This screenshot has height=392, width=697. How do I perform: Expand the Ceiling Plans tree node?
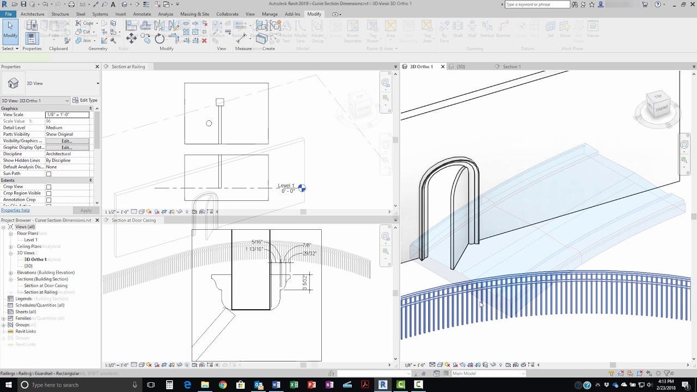pos(11,247)
